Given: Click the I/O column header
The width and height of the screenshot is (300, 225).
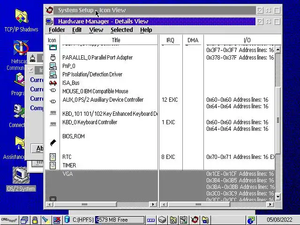Looking at the screenshot, I should coord(247,40).
